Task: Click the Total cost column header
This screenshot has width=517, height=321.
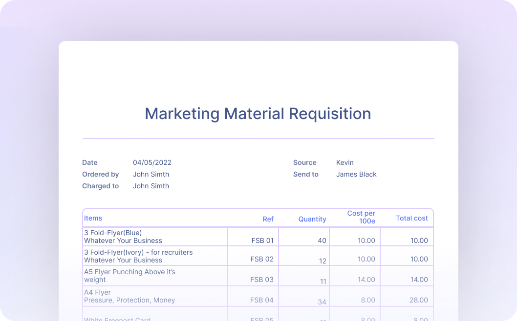Action: 411,218
